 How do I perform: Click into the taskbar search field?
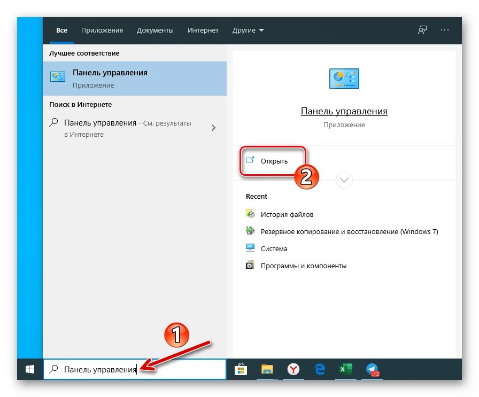tap(135, 369)
